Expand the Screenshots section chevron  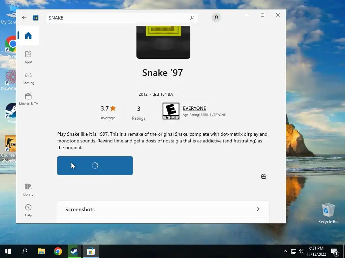pos(258,209)
